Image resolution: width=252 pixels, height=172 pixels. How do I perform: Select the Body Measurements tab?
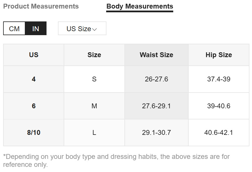(x=140, y=6)
